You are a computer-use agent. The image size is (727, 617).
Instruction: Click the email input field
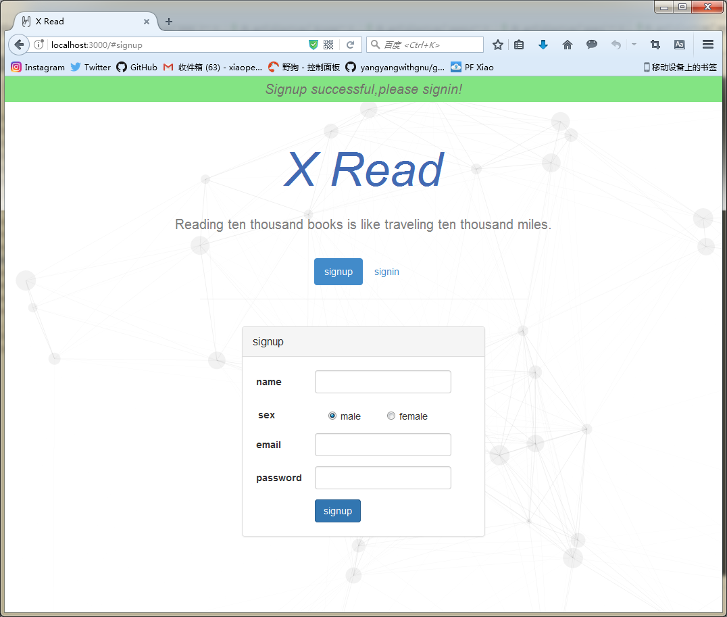click(383, 445)
